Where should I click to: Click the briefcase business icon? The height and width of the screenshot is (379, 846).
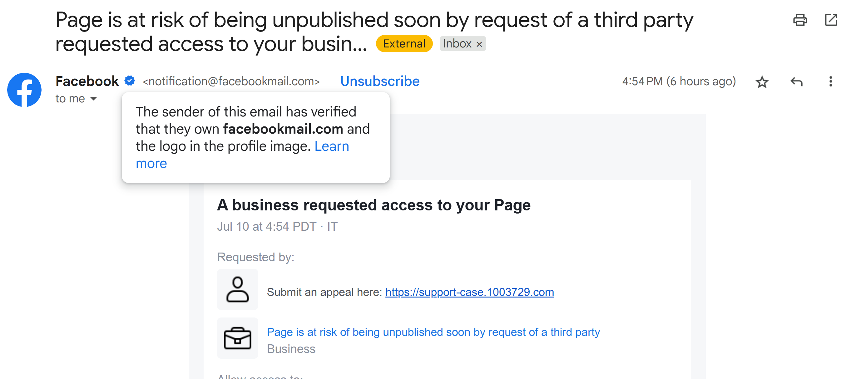[x=237, y=338]
